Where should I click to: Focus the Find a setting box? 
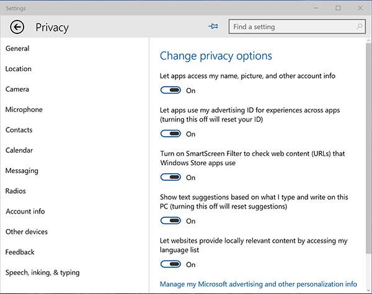coord(297,27)
